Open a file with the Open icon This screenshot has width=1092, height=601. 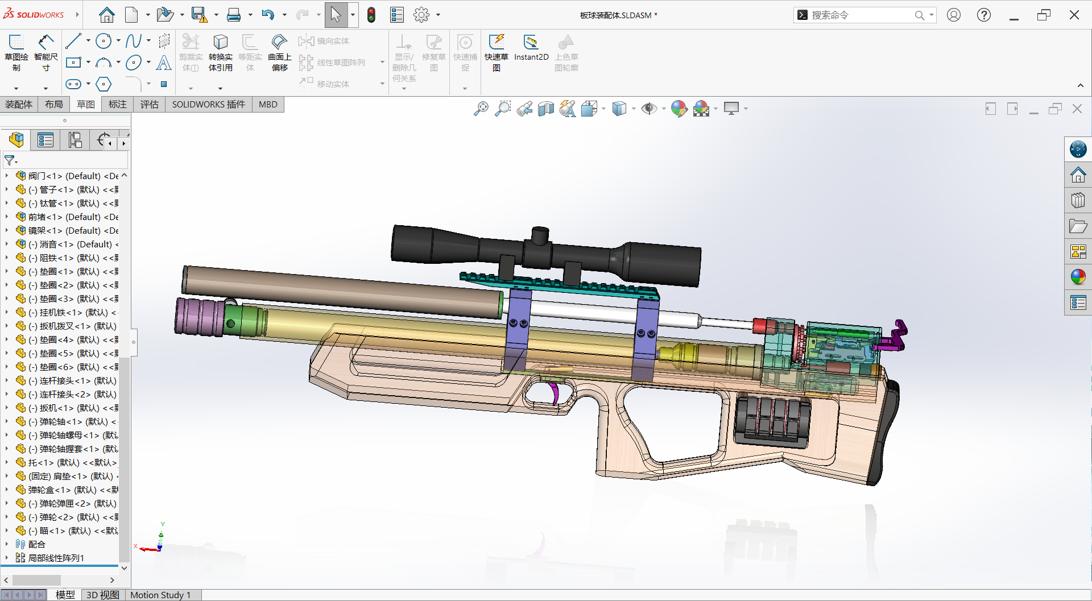(165, 15)
